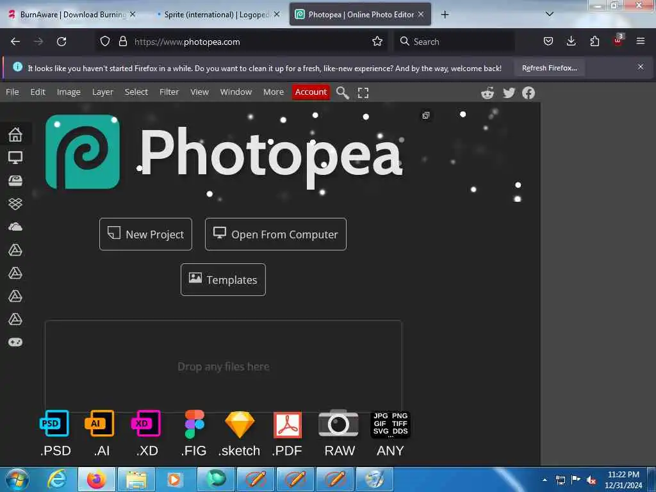Click Refresh Firefox button
This screenshot has width=656, height=492.
(549, 68)
